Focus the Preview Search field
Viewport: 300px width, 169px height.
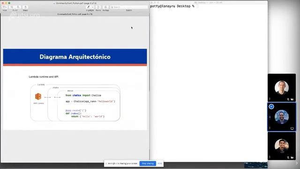[129, 7]
